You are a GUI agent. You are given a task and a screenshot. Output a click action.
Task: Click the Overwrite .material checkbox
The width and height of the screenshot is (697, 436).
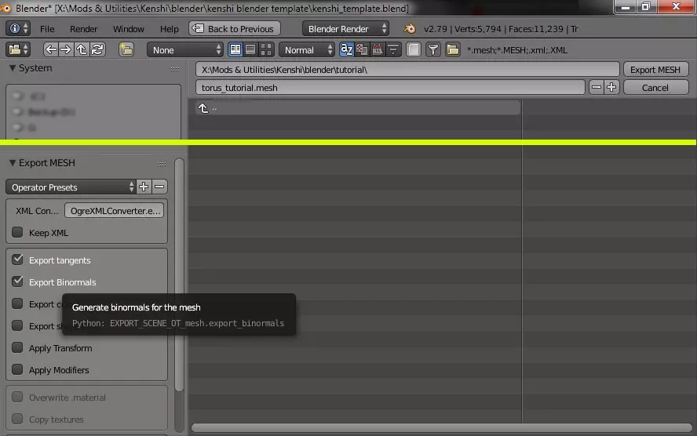(x=18, y=397)
